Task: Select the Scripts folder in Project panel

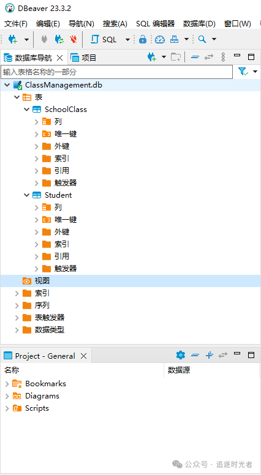Action: click(x=37, y=408)
